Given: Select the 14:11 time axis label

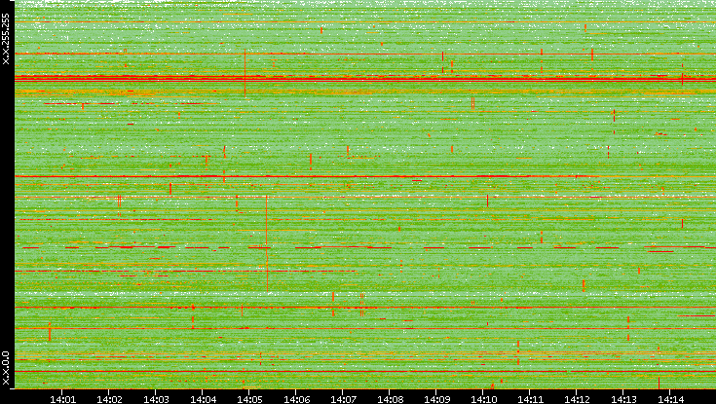Looking at the screenshot, I should (x=530, y=399).
